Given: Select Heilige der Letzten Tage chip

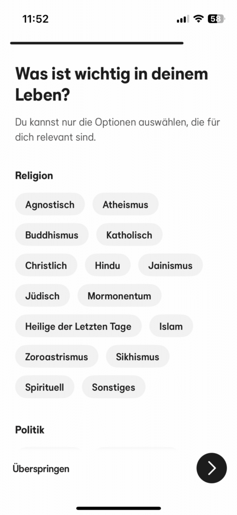Looking at the screenshot, I should pos(78,326).
